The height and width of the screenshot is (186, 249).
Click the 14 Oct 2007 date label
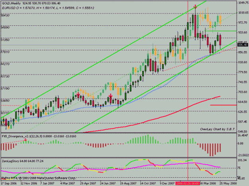pos(148,183)
